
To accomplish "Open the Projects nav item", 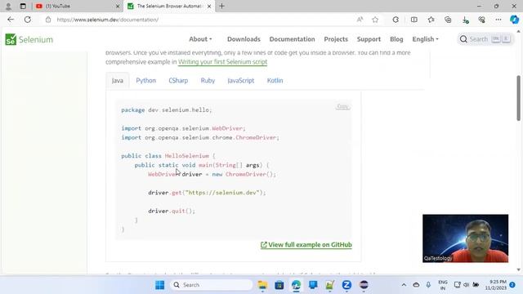I will coord(336,39).
